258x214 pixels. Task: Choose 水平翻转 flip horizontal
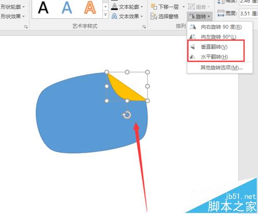coord(220,57)
